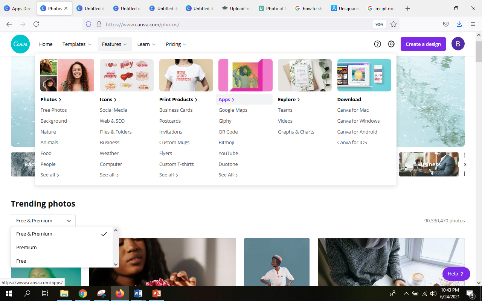Collapse the Features dropdown menu

tap(114, 44)
